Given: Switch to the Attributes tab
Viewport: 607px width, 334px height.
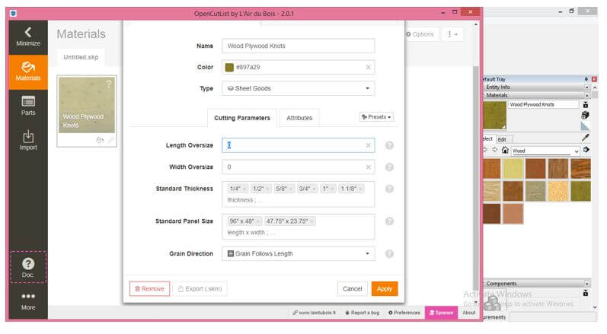Looking at the screenshot, I should [299, 118].
